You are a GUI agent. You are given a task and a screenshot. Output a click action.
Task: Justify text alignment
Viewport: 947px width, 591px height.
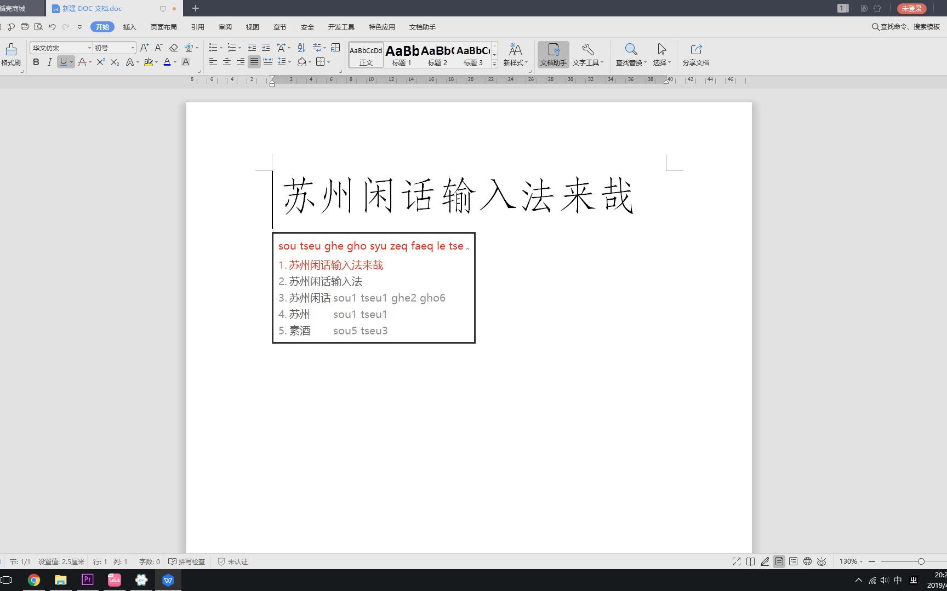[x=254, y=62]
